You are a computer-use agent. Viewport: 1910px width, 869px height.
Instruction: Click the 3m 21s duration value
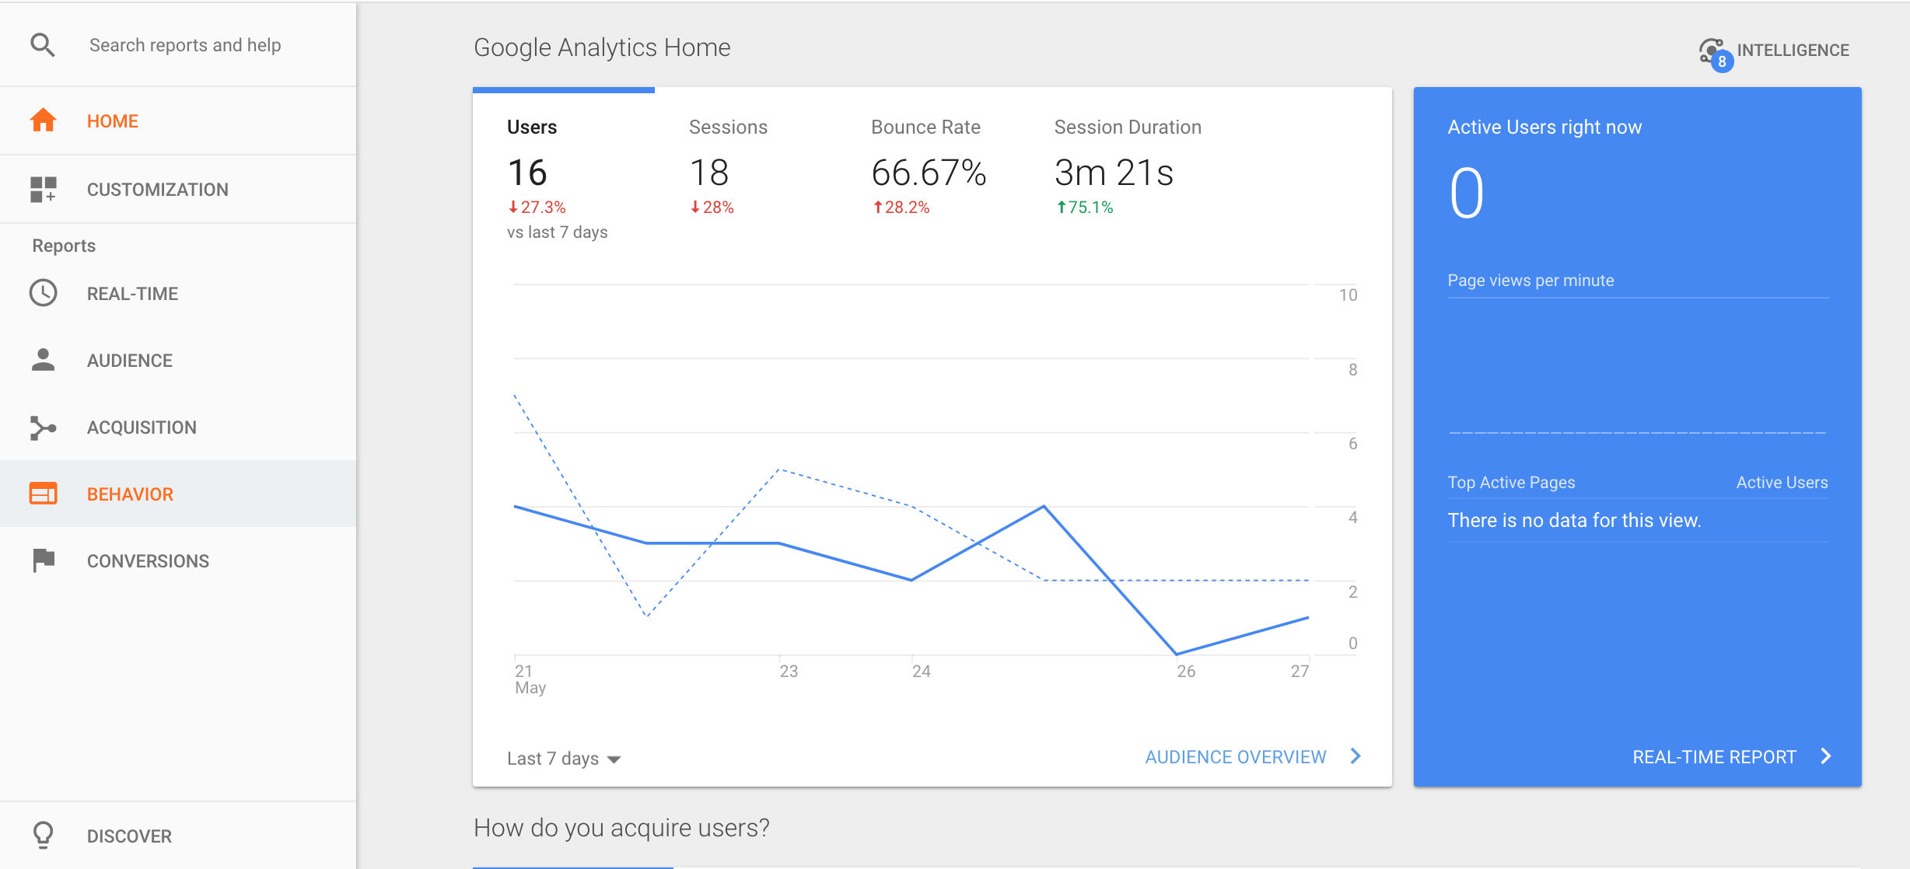pyautogui.click(x=1114, y=172)
